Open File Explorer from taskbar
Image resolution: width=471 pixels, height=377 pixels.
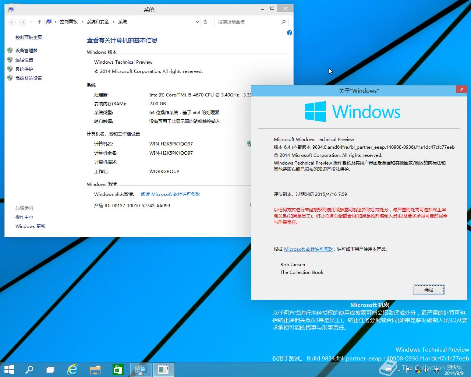(x=95, y=369)
